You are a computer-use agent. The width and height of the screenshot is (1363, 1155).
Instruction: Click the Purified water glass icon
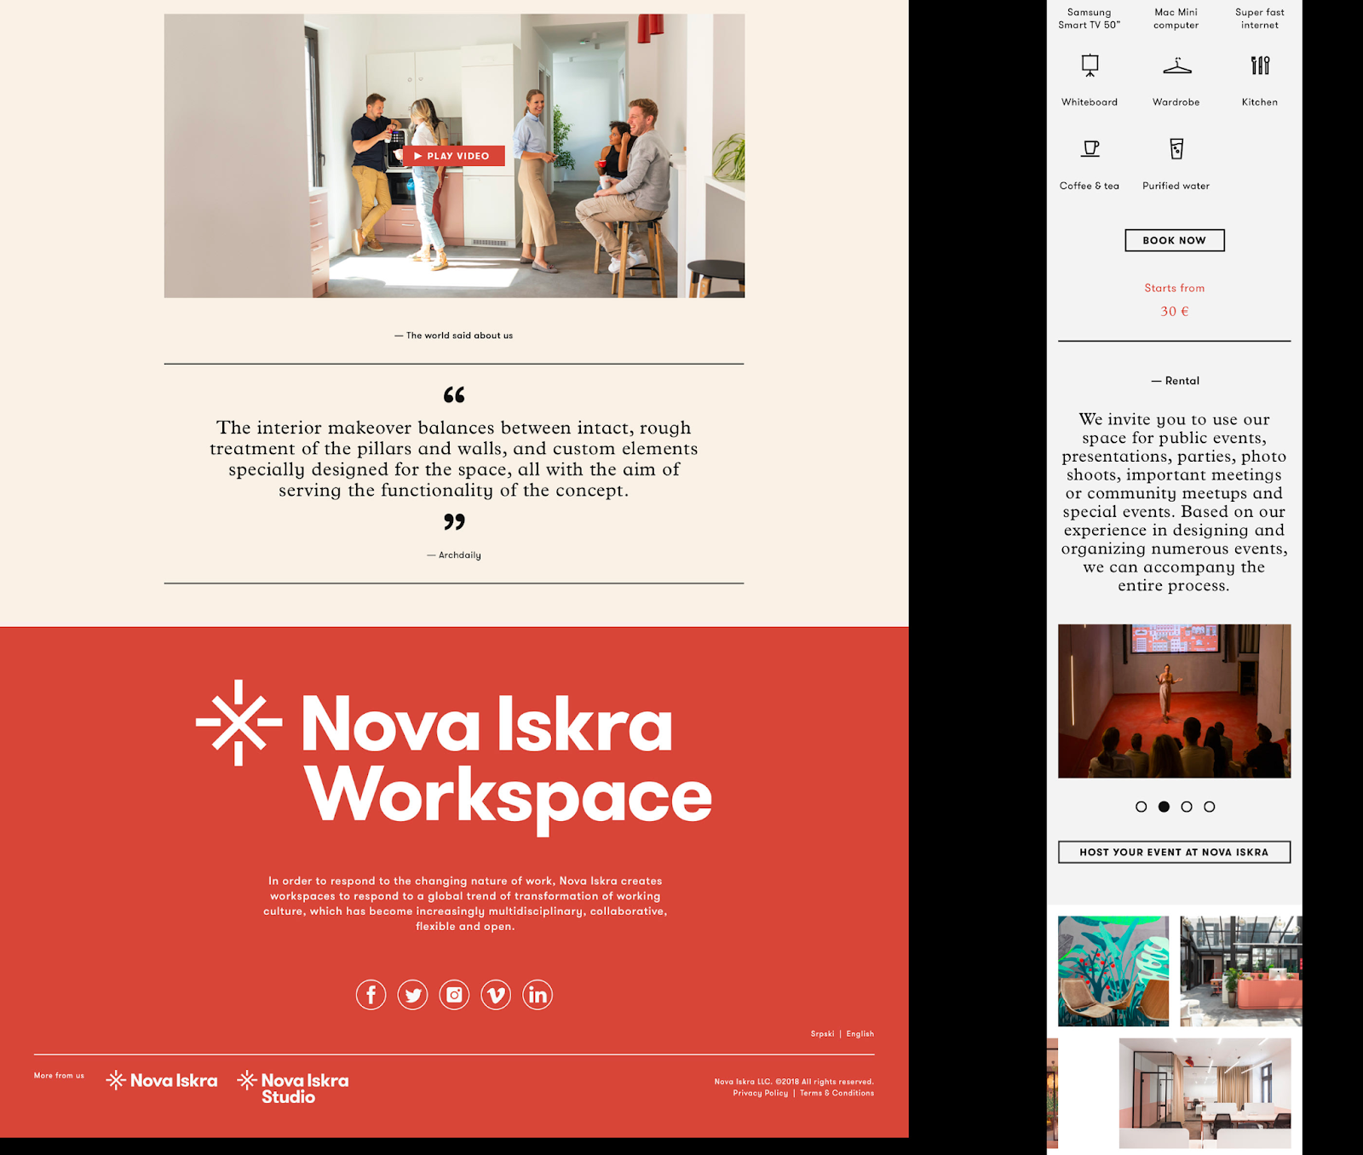1176,149
